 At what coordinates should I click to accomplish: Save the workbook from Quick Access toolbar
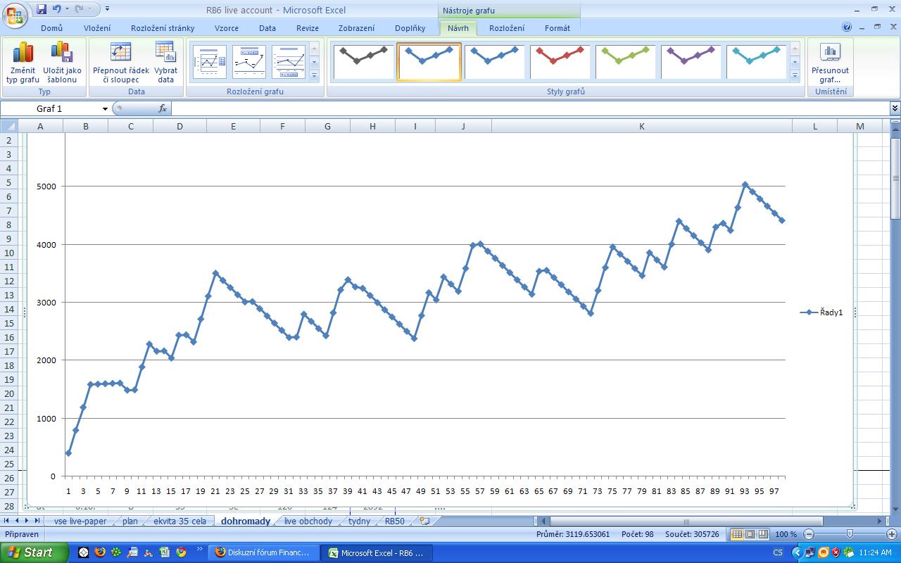(x=42, y=9)
